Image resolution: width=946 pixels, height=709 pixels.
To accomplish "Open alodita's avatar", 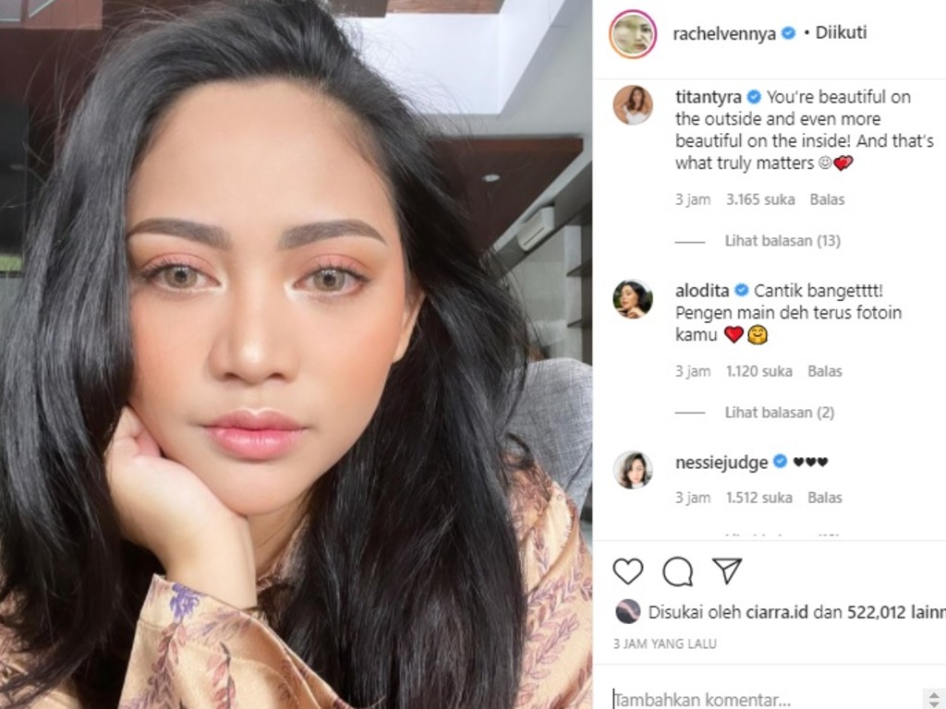I will tap(632, 298).
